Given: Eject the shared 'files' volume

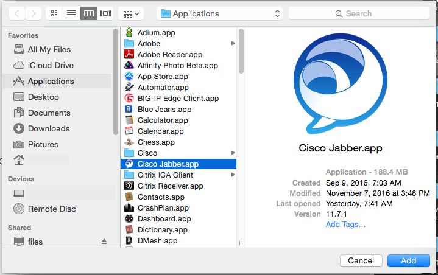Looking at the screenshot, I should 104,242.
